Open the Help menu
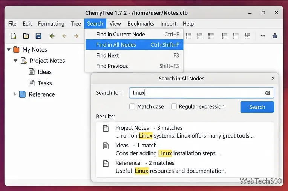The height and width of the screenshot is (191, 288). (188, 24)
